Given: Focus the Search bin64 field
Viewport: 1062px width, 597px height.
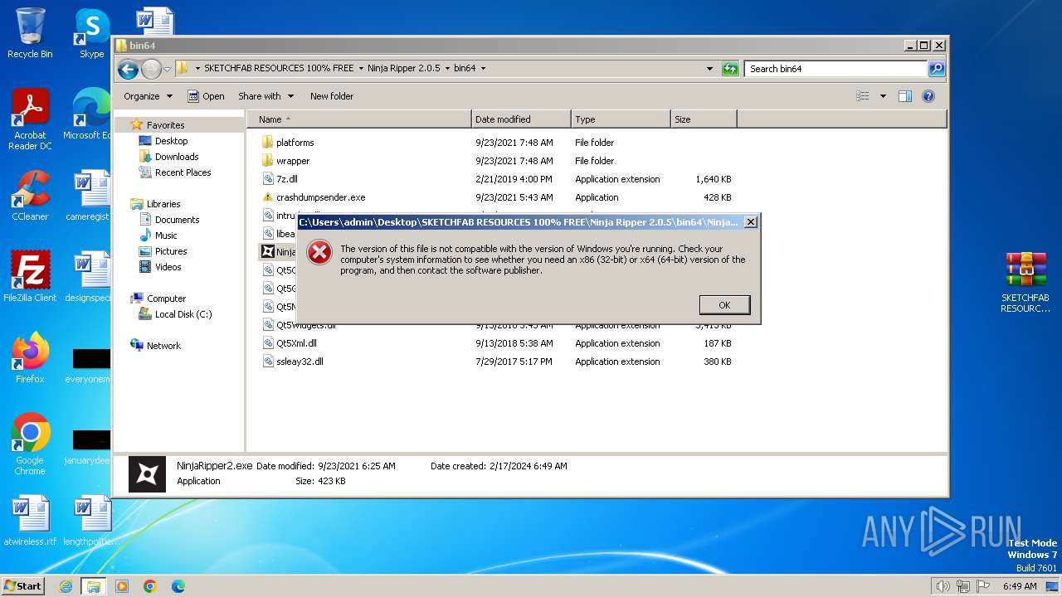Looking at the screenshot, I should pyautogui.click(x=836, y=69).
